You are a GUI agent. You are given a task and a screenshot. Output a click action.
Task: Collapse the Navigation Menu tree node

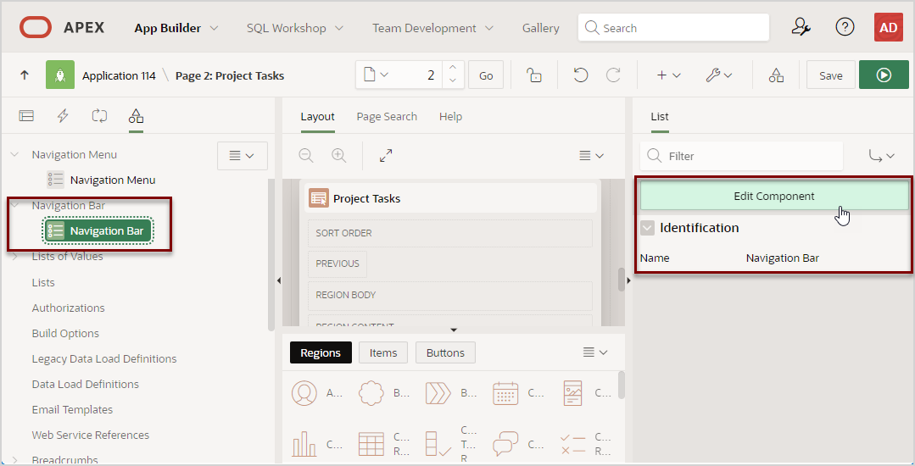[15, 154]
